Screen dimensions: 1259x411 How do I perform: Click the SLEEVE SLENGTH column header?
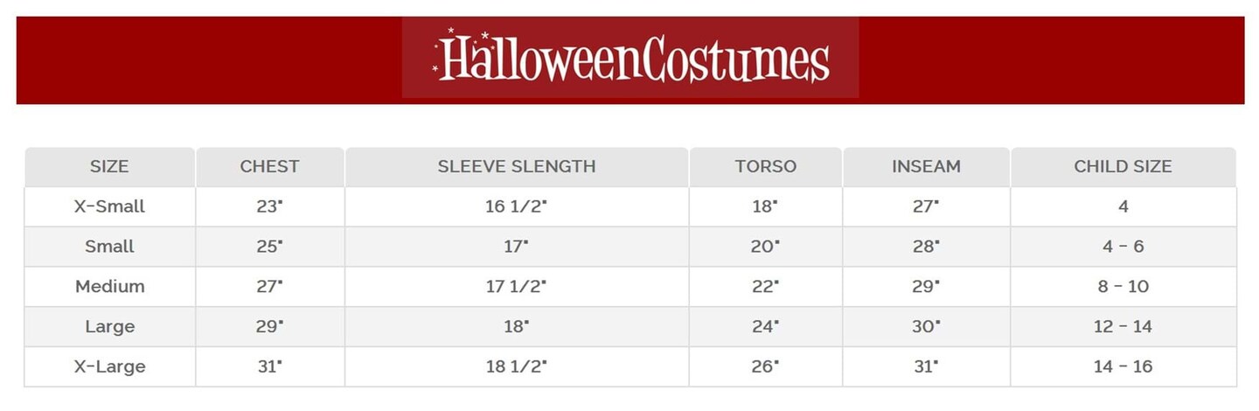pos(517,166)
